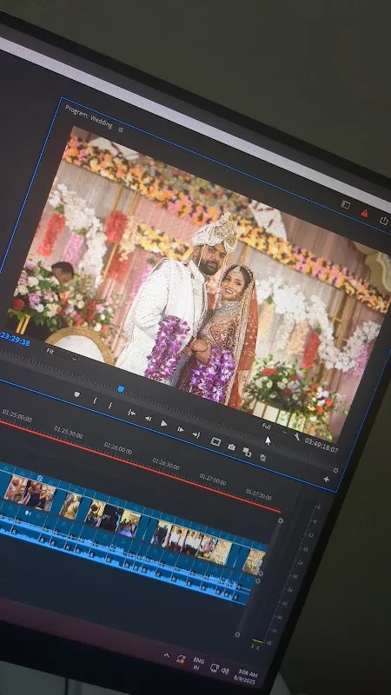Open the wrench settings icon
The height and width of the screenshot is (695, 391).
point(296,437)
